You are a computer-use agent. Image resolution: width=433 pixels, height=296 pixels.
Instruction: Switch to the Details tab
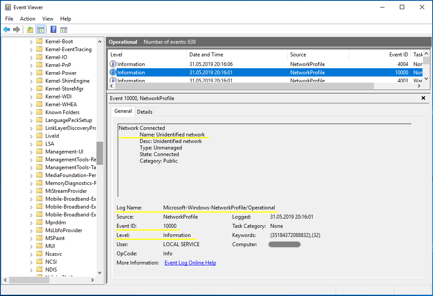click(x=144, y=111)
